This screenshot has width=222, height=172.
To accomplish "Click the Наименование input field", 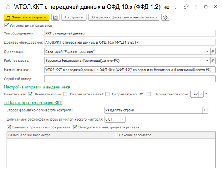I will 130,70.
